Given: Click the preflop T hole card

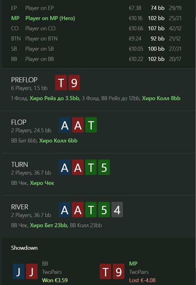Looking at the screenshot, I should (61, 83).
